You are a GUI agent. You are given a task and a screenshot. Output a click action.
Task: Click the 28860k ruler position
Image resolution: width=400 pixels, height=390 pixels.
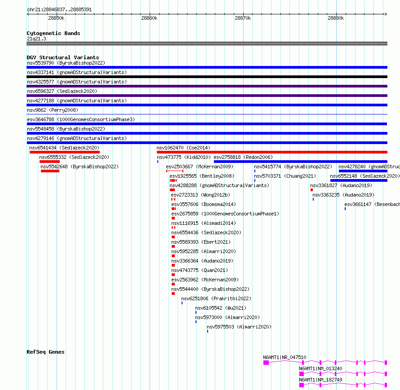[149, 18]
